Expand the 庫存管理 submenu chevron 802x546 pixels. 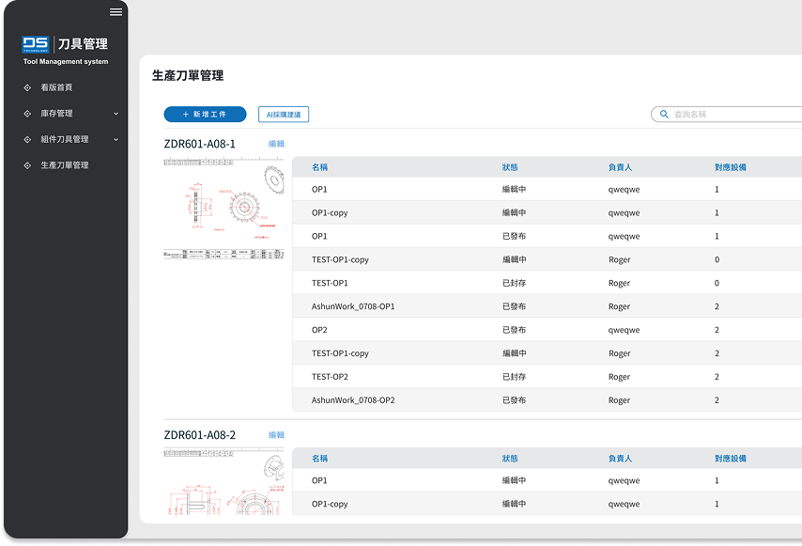click(x=116, y=114)
